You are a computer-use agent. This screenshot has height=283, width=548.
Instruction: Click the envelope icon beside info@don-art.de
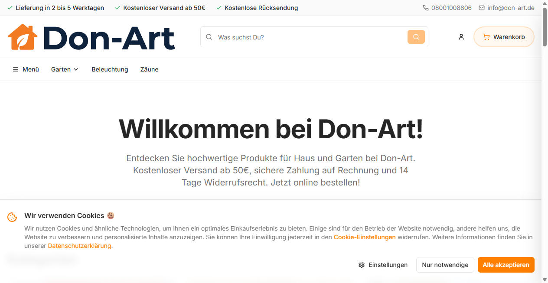481,7
